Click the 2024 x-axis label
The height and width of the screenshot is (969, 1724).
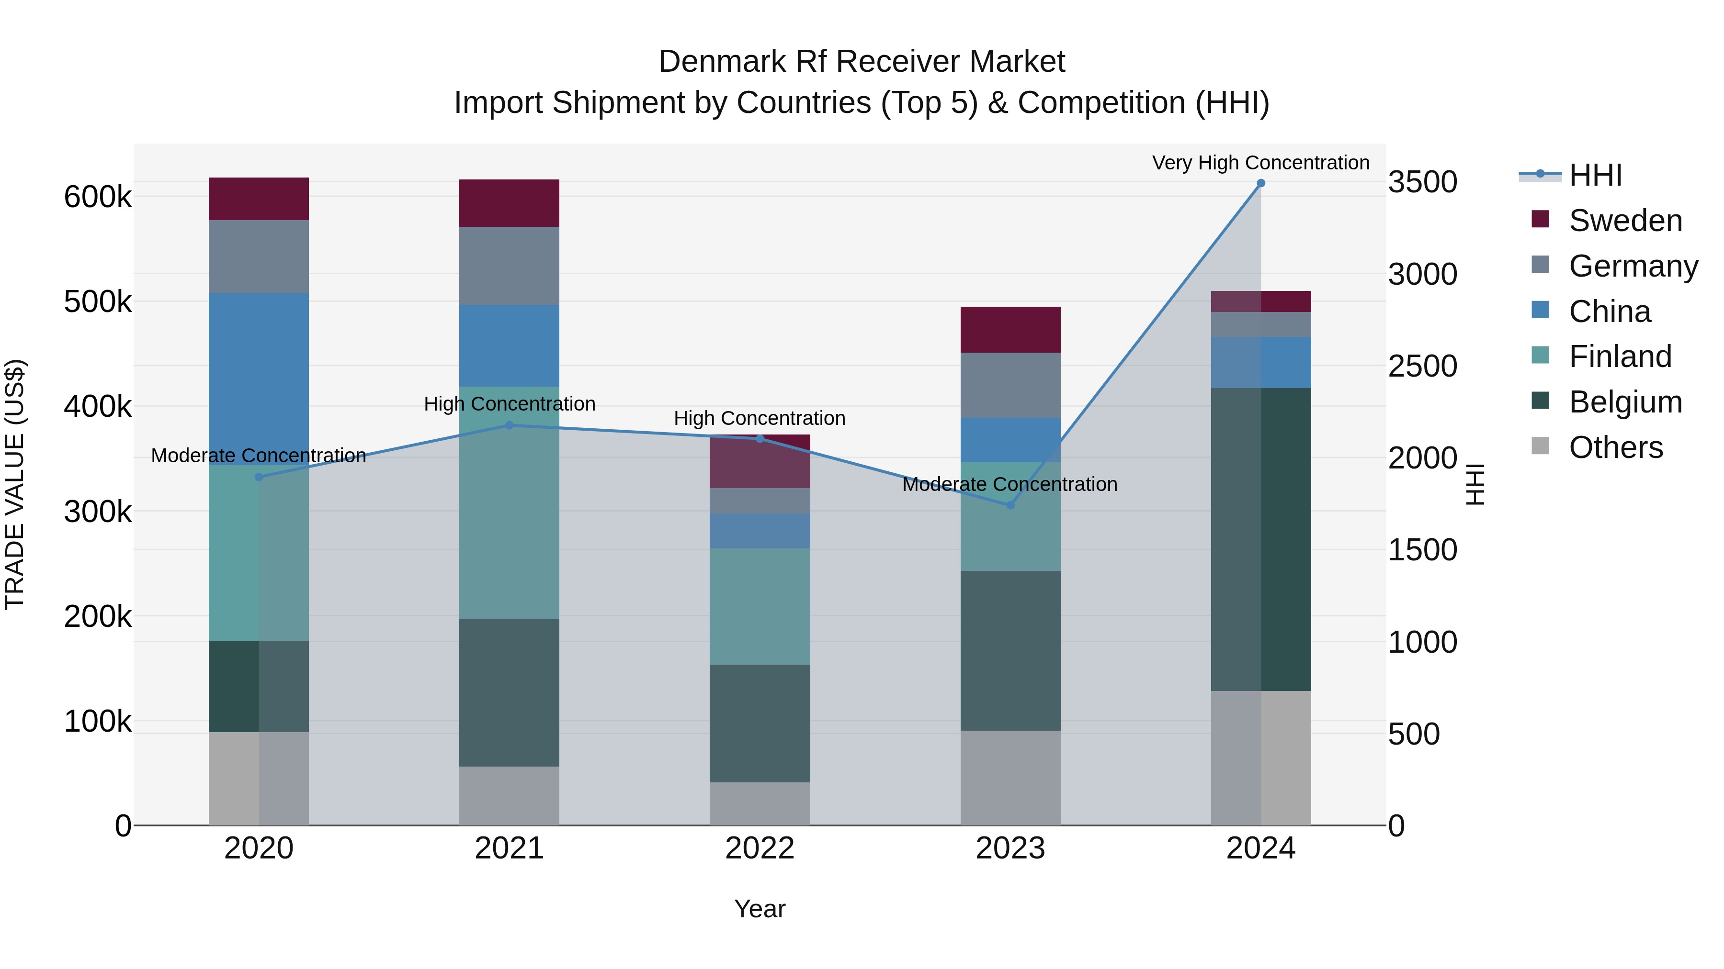point(1261,848)
